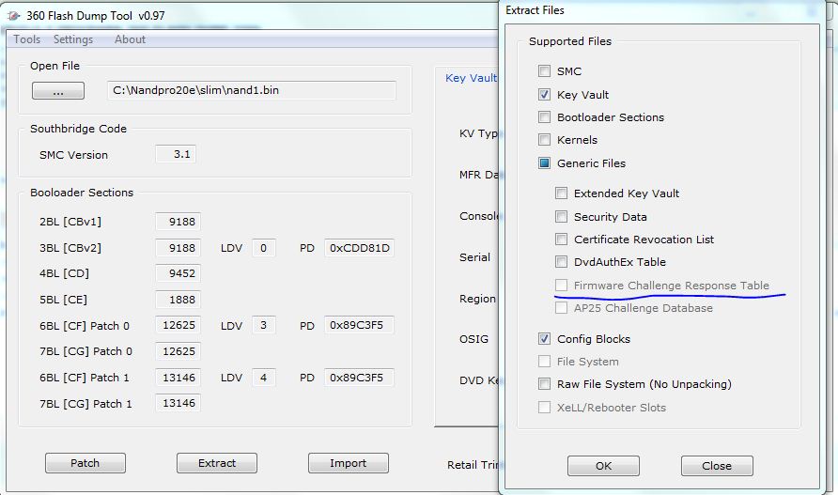Check the XeLL/Rebooter Slots checkbox

544,408
